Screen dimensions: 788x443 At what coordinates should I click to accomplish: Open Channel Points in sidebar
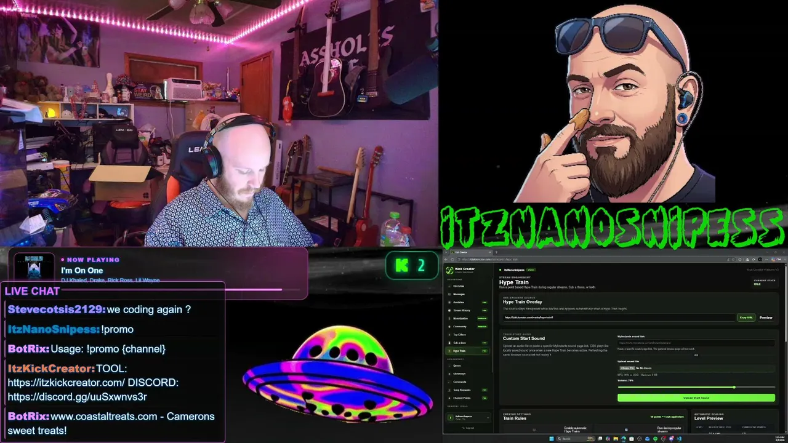pos(468,397)
